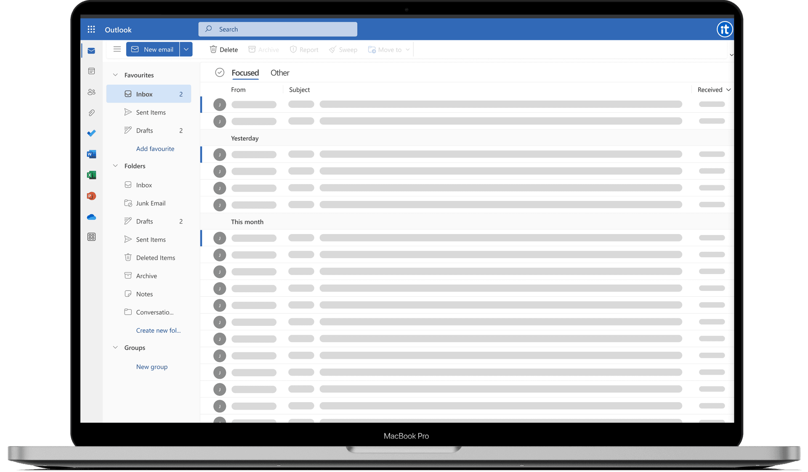Viewport: 808px width, 472px height.
Task: Open the Calendar icon in the left rail
Action: click(x=91, y=71)
